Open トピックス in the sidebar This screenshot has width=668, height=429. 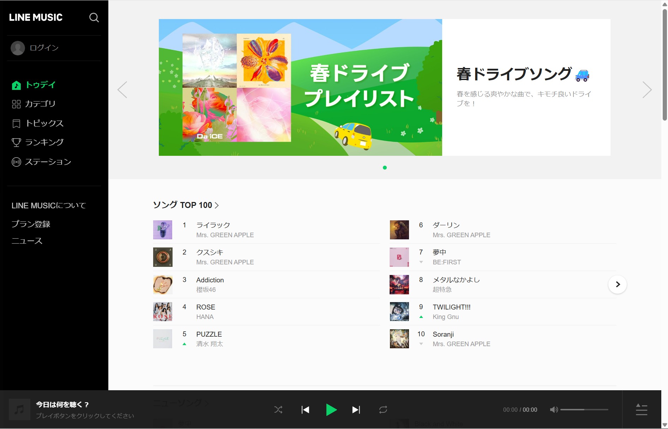[44, 123]
